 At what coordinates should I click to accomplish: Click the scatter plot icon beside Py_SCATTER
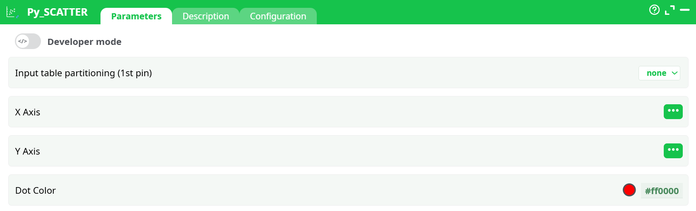click(12, 12)
